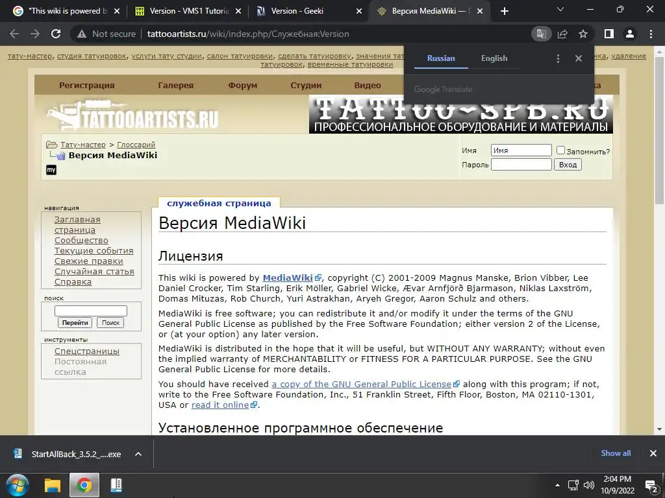Image resolution: width=665 pixels, height=498 pixels.
Task: Go back to the previous page
Action: click(x=14, y=34)
